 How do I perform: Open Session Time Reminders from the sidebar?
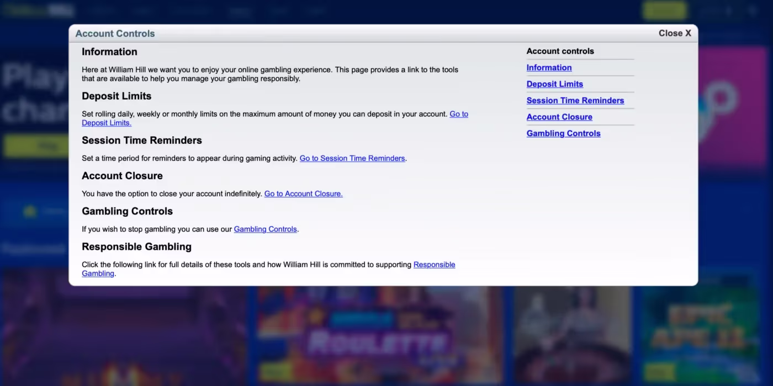click(575, 100)
